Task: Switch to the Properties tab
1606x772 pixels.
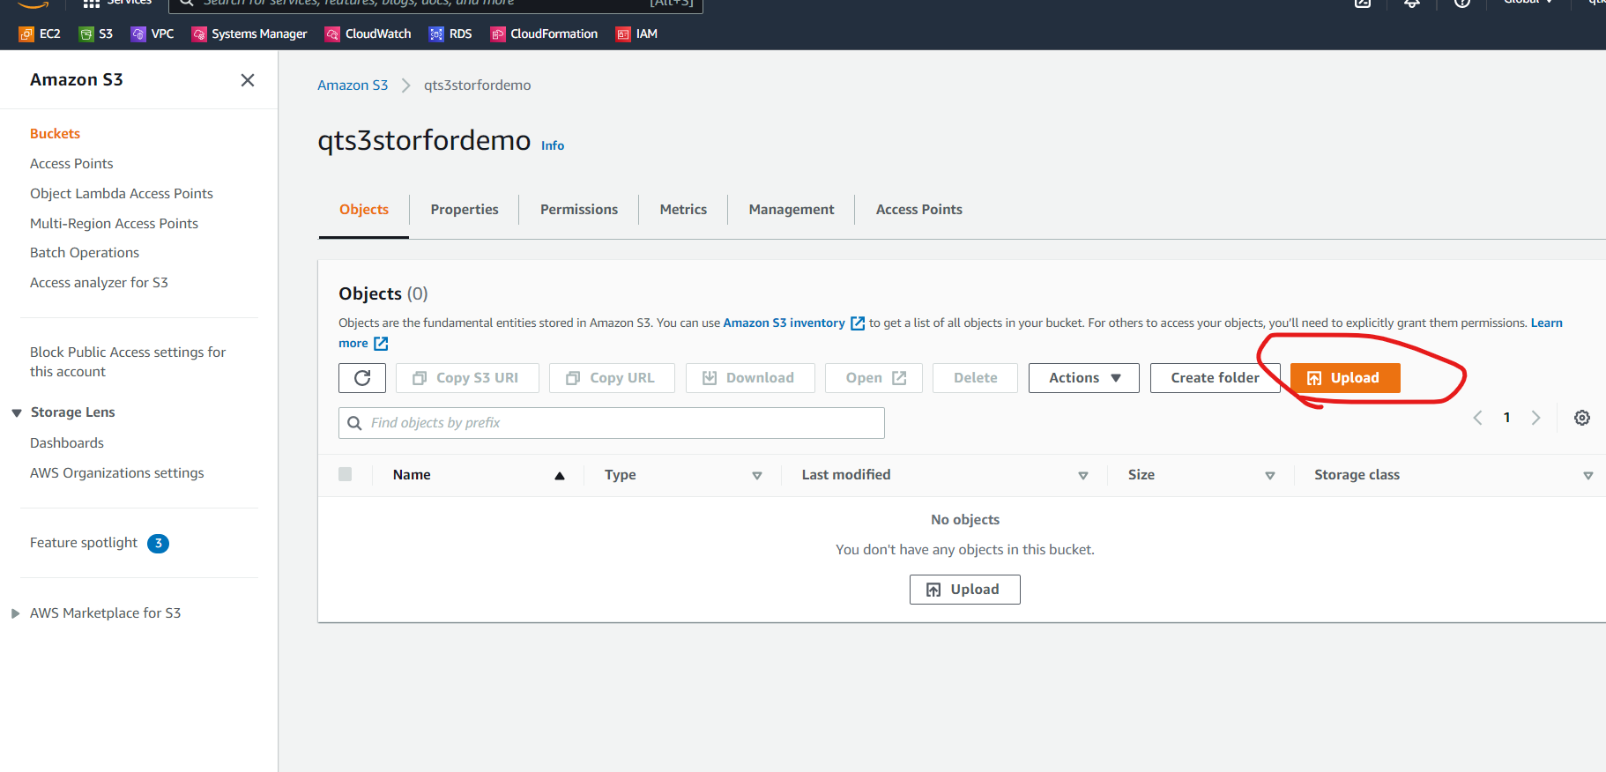Action: click(465, 210)
